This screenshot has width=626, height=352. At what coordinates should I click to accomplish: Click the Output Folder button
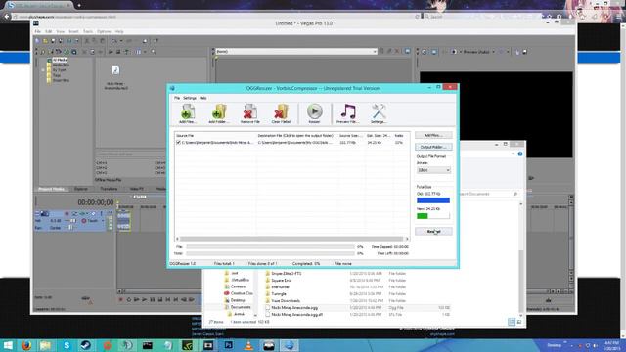click(433, 147)
